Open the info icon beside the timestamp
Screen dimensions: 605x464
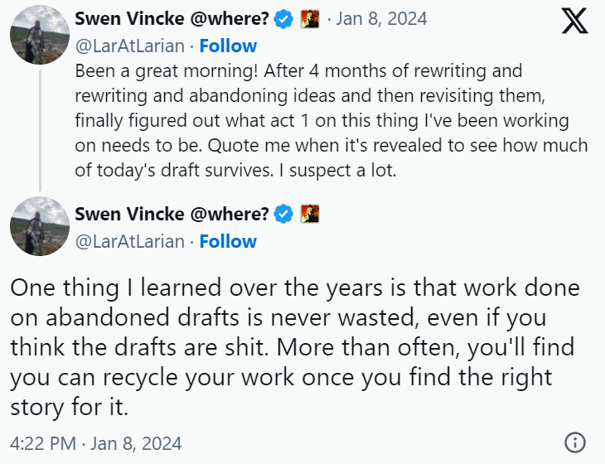coord(574,442)
